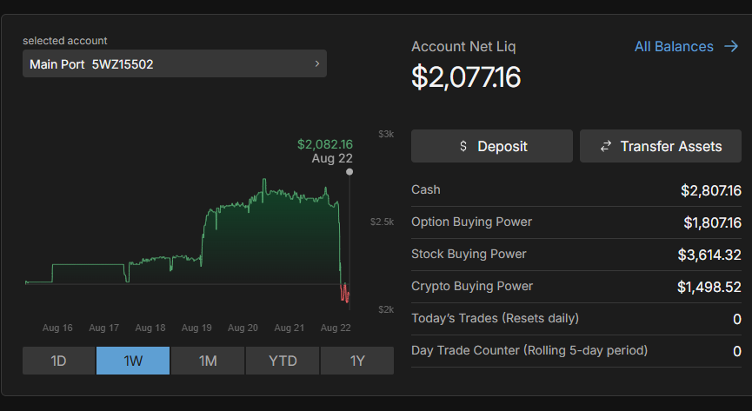Click the $2,077.16 Account Net Liq value

[x=466, y=78]
